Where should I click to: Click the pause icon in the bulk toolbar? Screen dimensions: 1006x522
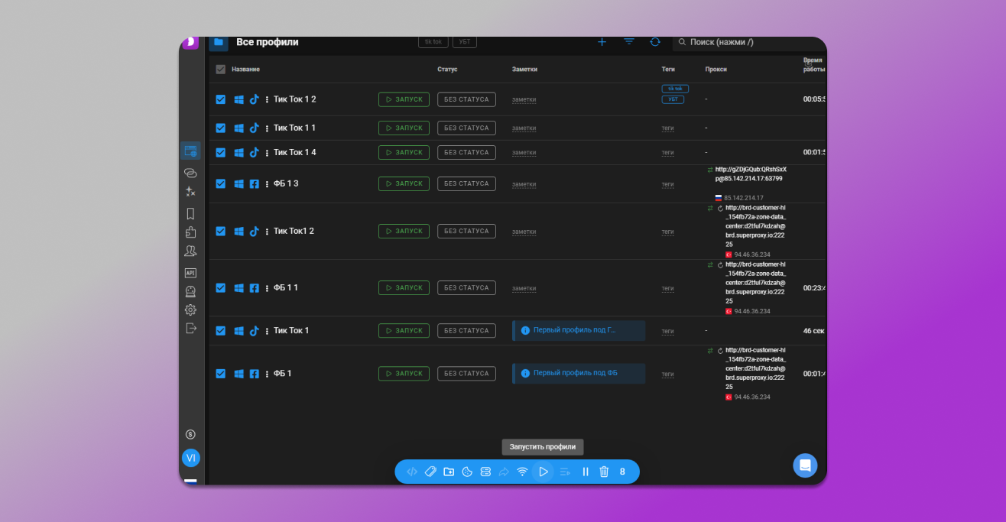[586, 472]
